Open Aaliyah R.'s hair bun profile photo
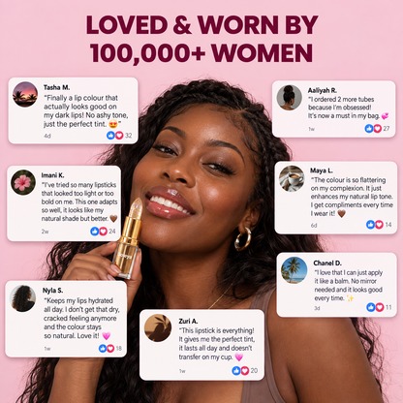The width and height of the screenshot is (403, 403). [x=290, y=98]
